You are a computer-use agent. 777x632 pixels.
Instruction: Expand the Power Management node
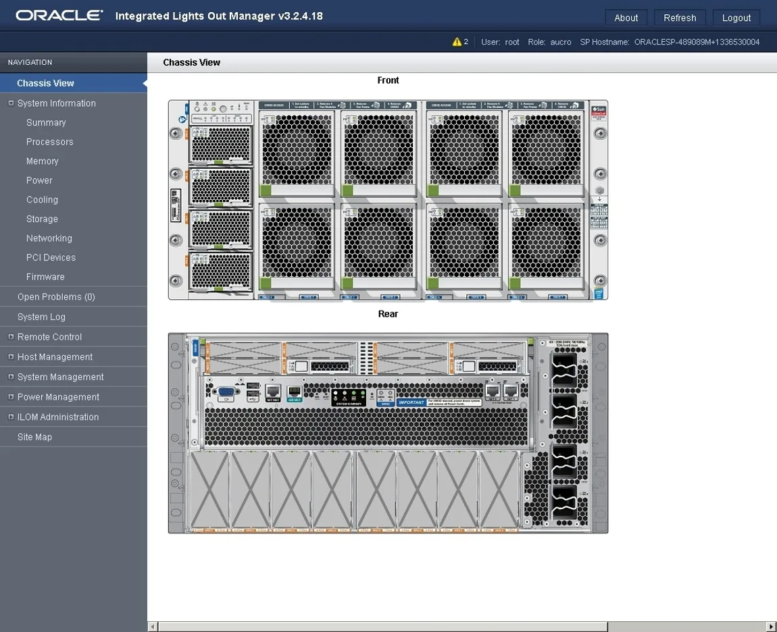click(11, 397)
